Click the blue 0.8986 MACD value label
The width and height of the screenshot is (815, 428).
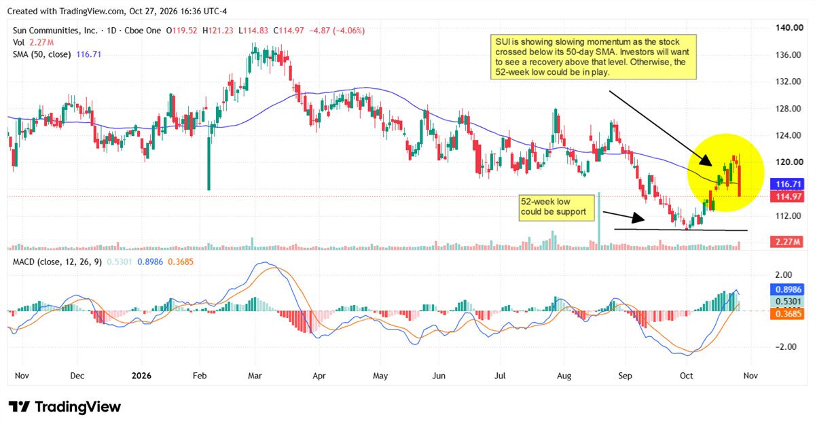(x=787, y=289)
